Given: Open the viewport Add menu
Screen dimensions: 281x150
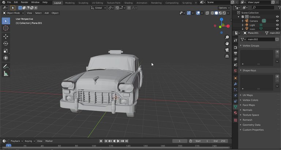Looking at the screenshot, I should [x=46, y=13].
